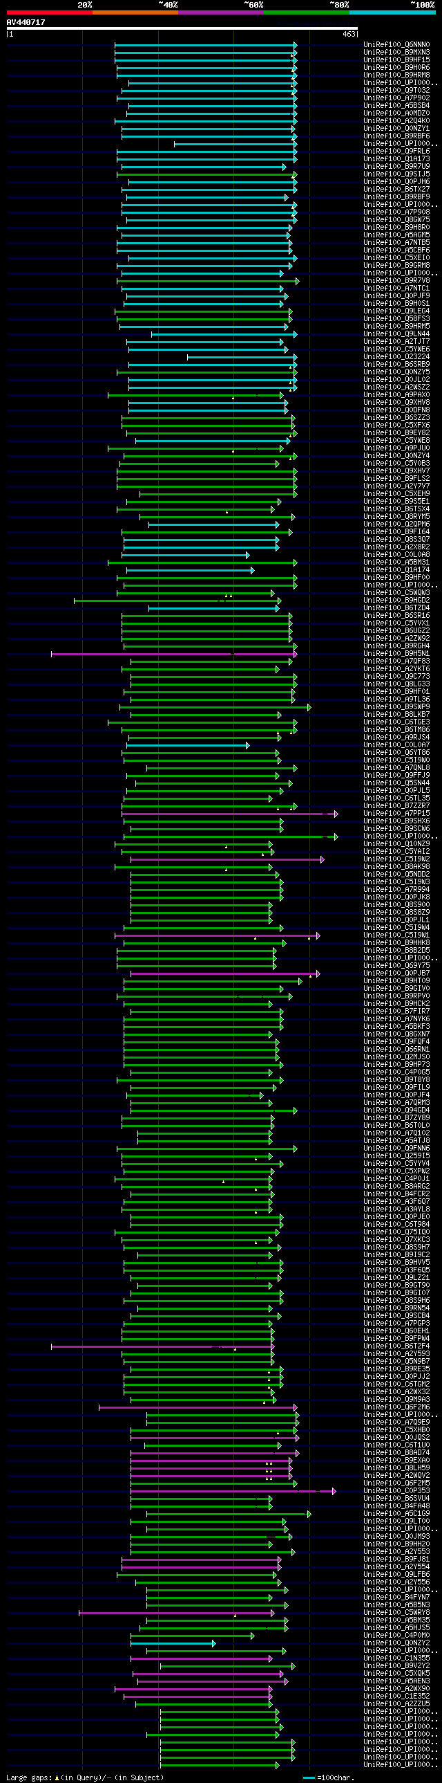
Task: Click the UniRef100_Q9SIJ5 entry
Action: 396,174
